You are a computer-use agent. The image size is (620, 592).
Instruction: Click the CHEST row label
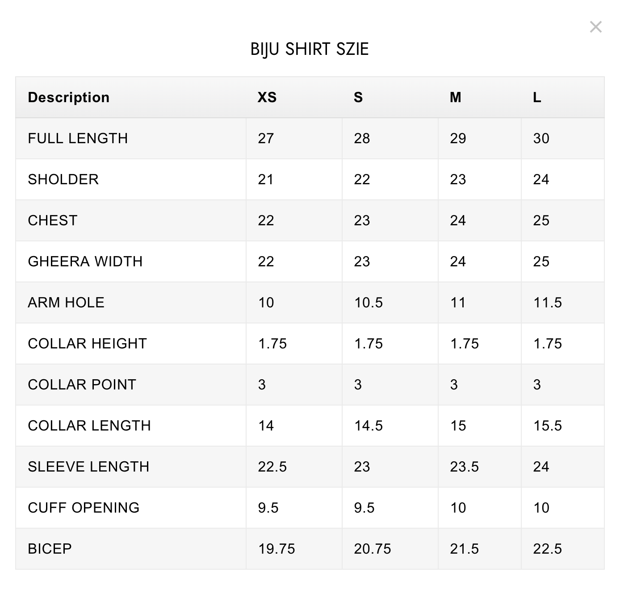tap(53, 220)
